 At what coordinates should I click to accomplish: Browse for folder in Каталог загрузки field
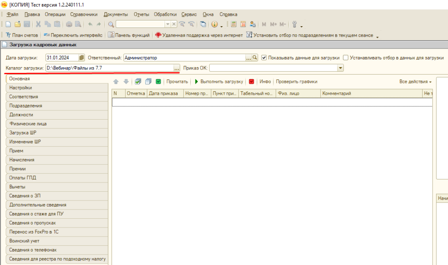tap(177, 68)
